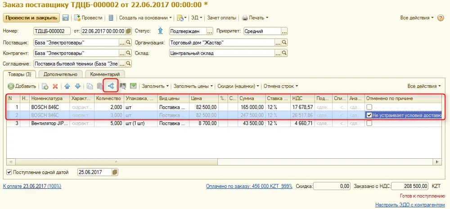This screenshot has height=209, width=450.
Task: Open calendar for arrival date 25.06.2017
Action: point(115,172)
